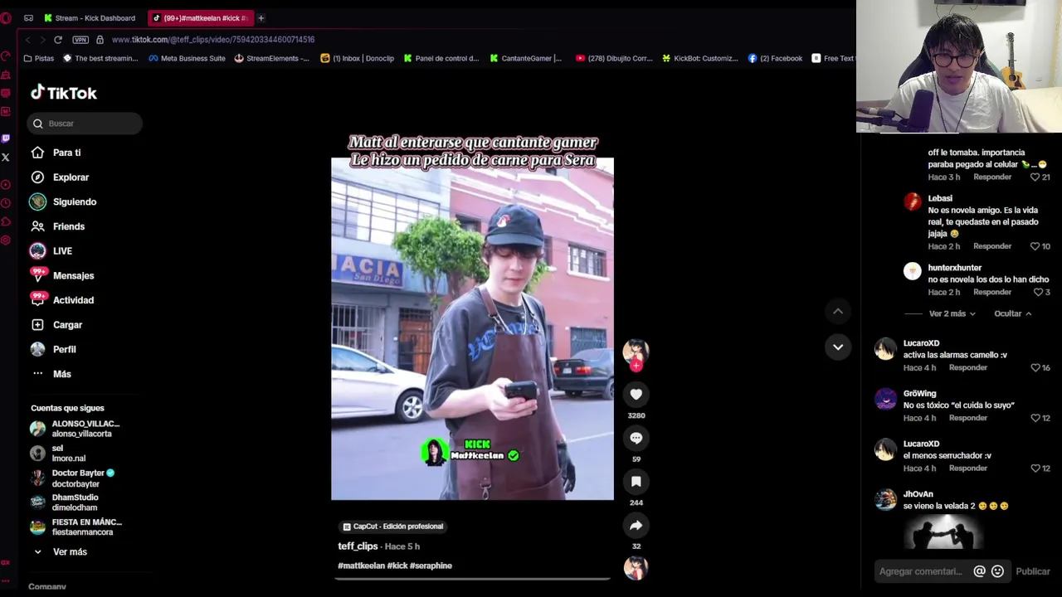Click CapCut · Edición profesional tag
The height and width of the screenshot is (597, 1062).
[x=393, y=527]
